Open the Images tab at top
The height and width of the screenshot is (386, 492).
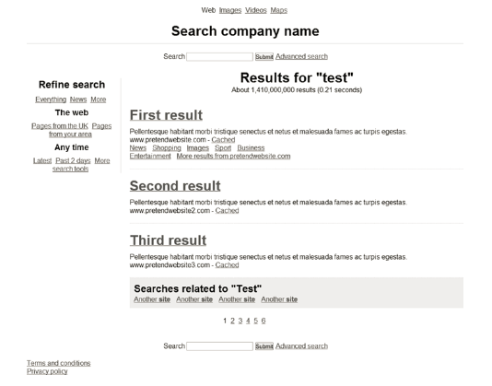230,10
